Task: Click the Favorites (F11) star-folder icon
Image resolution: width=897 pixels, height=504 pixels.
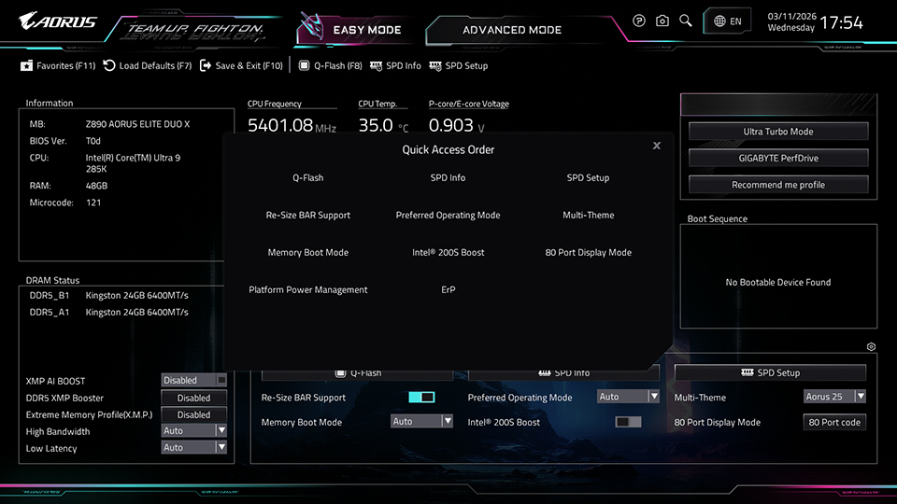Action: [27, 66]
